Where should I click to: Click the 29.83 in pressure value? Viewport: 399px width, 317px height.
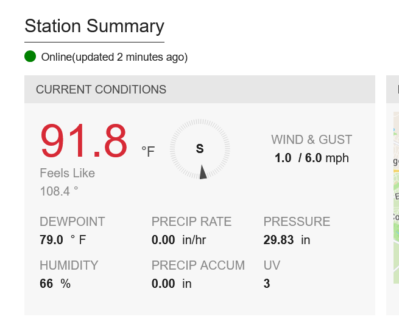[286, 240]
